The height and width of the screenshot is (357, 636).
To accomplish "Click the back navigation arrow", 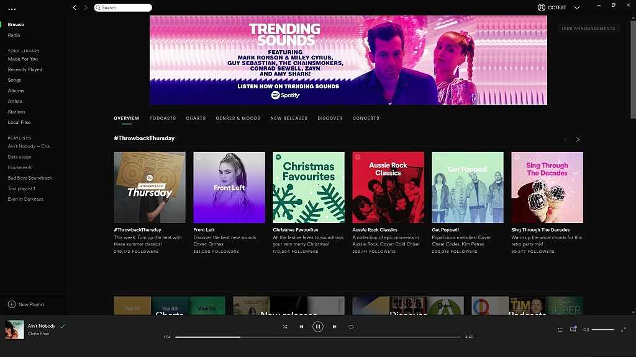I will pyautogui.click(x=75, y=7).
